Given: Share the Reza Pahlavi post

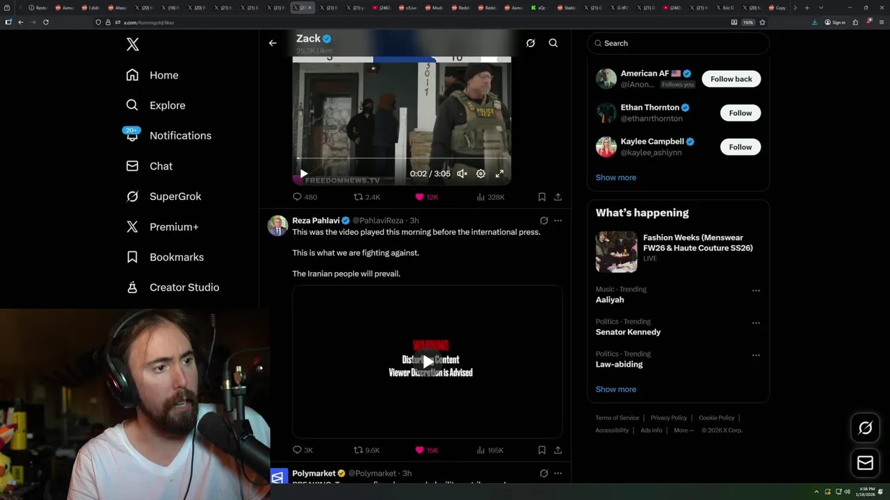Looking at the screenshot, I should click(558, 450).
